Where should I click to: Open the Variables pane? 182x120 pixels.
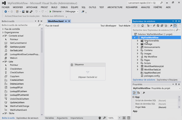click(49, 118)
